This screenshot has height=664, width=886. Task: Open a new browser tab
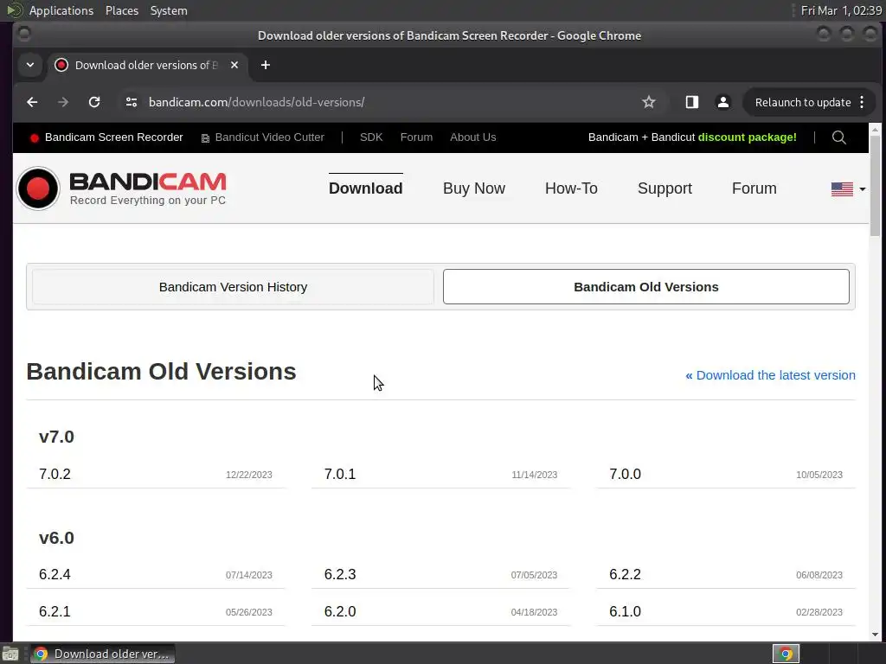pos(266,65)
